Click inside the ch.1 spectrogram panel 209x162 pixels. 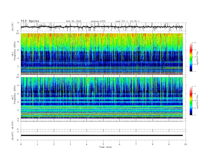coord(102,54)
